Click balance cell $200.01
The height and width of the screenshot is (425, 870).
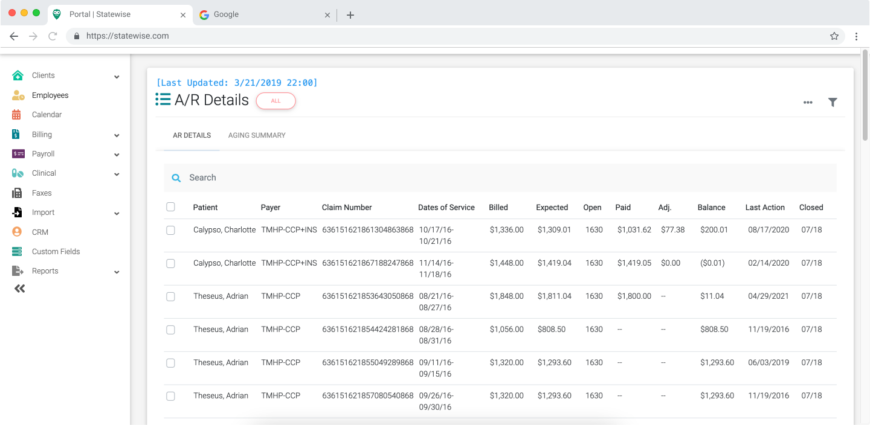click(714, 230)
